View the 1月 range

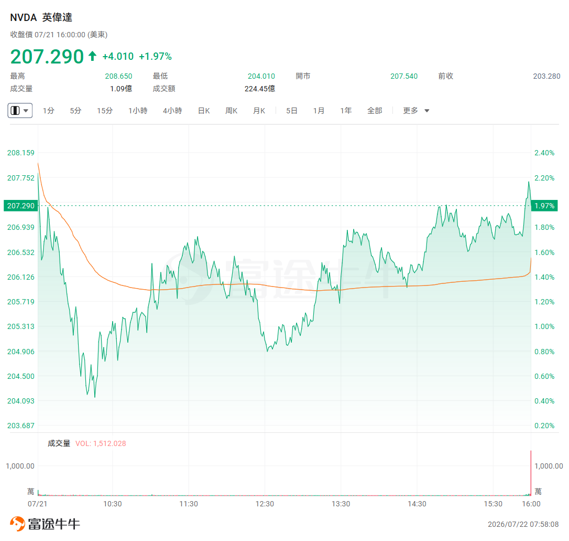point(319,110)
